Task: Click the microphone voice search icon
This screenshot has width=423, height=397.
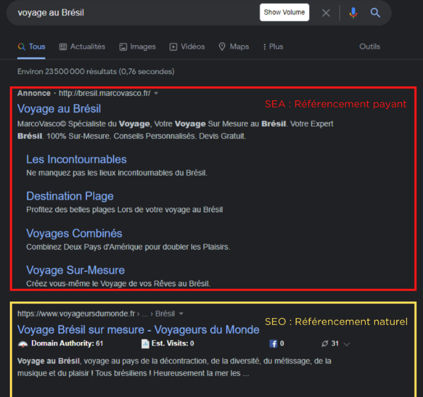Action: (x=353, y=13)
